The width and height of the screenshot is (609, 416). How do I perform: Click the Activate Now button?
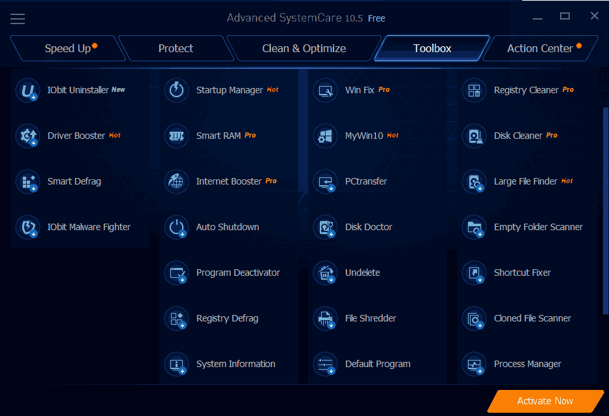545,401
